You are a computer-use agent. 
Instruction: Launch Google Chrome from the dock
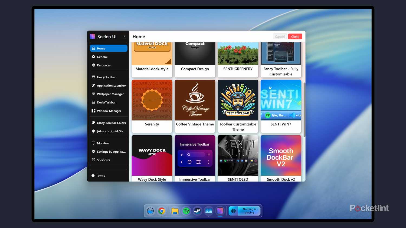point(162,211)
